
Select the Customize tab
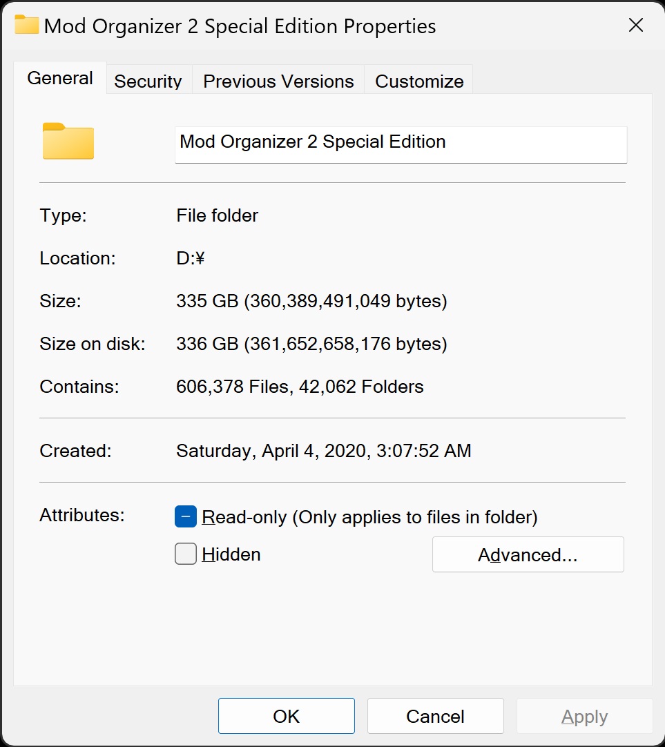pos(418,81)
